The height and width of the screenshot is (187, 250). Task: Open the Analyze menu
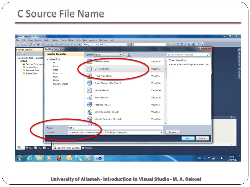coord(93,40)
